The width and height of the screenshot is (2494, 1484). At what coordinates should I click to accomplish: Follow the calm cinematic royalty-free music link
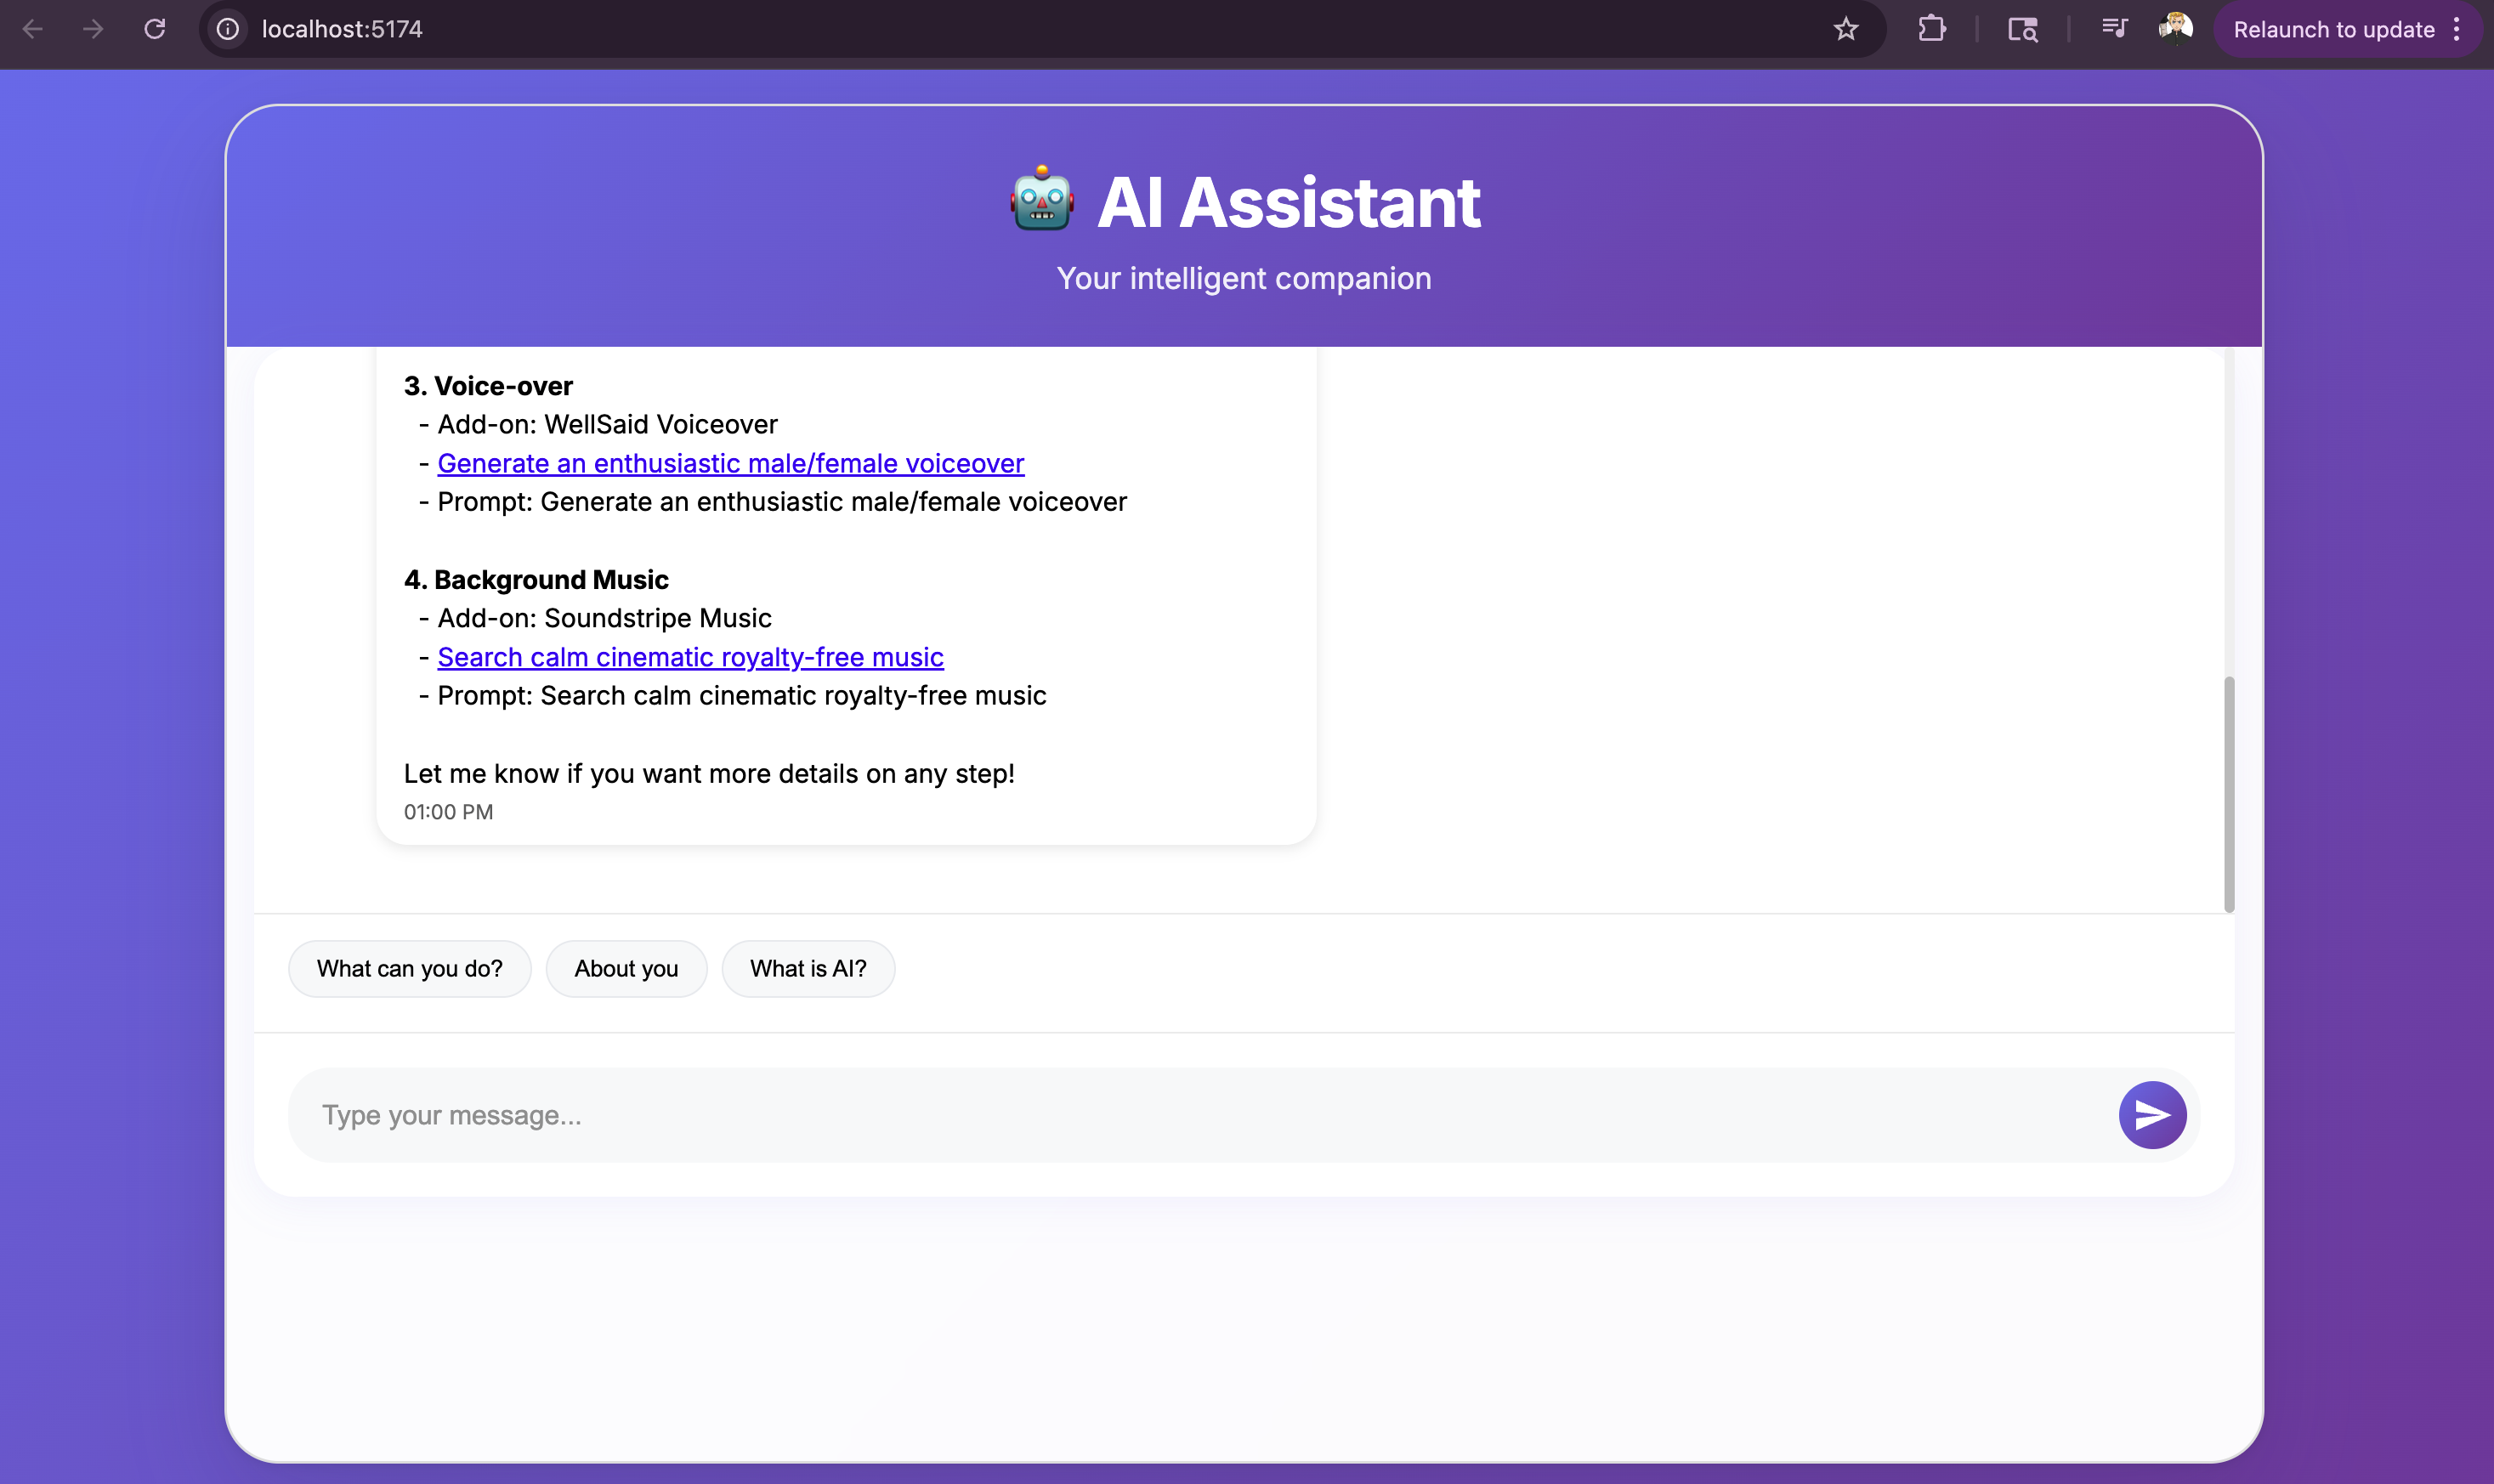pyautogui.click(x=690, y=657)
